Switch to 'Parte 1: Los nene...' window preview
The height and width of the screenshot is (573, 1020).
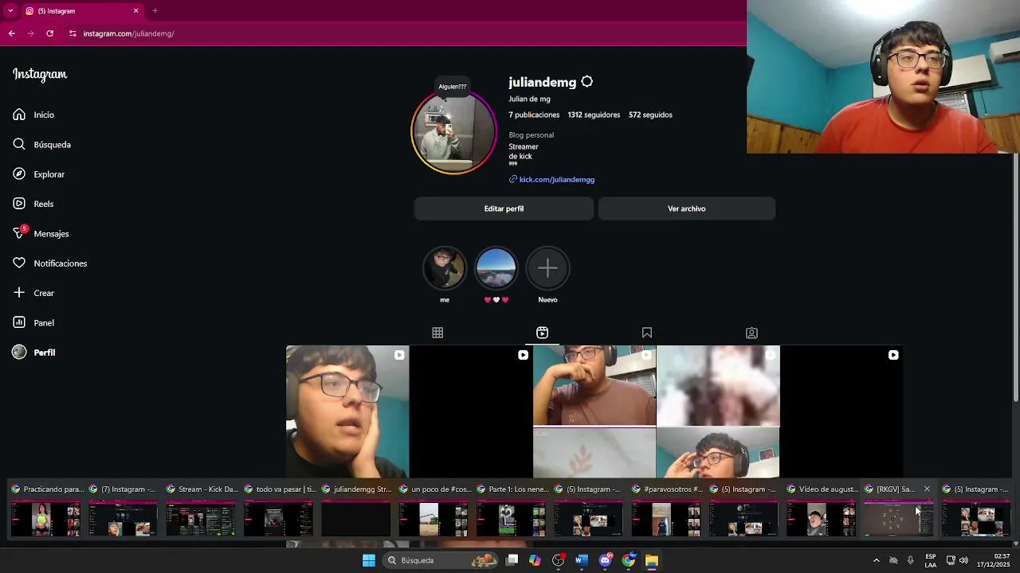point(511,512)
